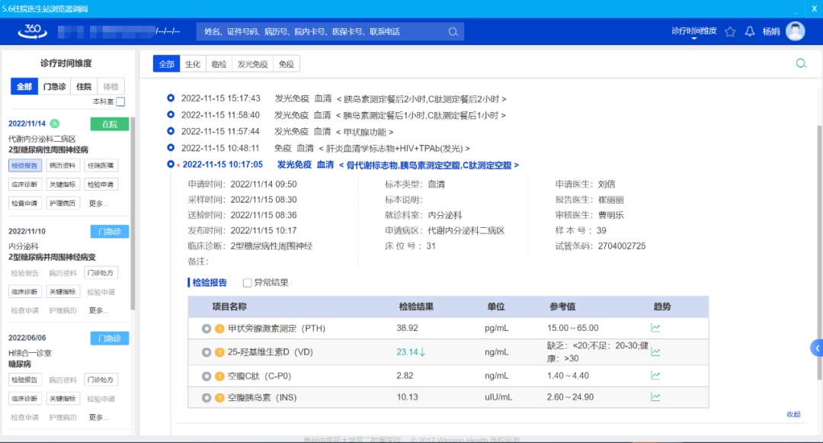The width and height of the screenshot is (823, 443).
Task: Click 门急诊 badge of 2022/11/10 visit
Action: point(110,232)
